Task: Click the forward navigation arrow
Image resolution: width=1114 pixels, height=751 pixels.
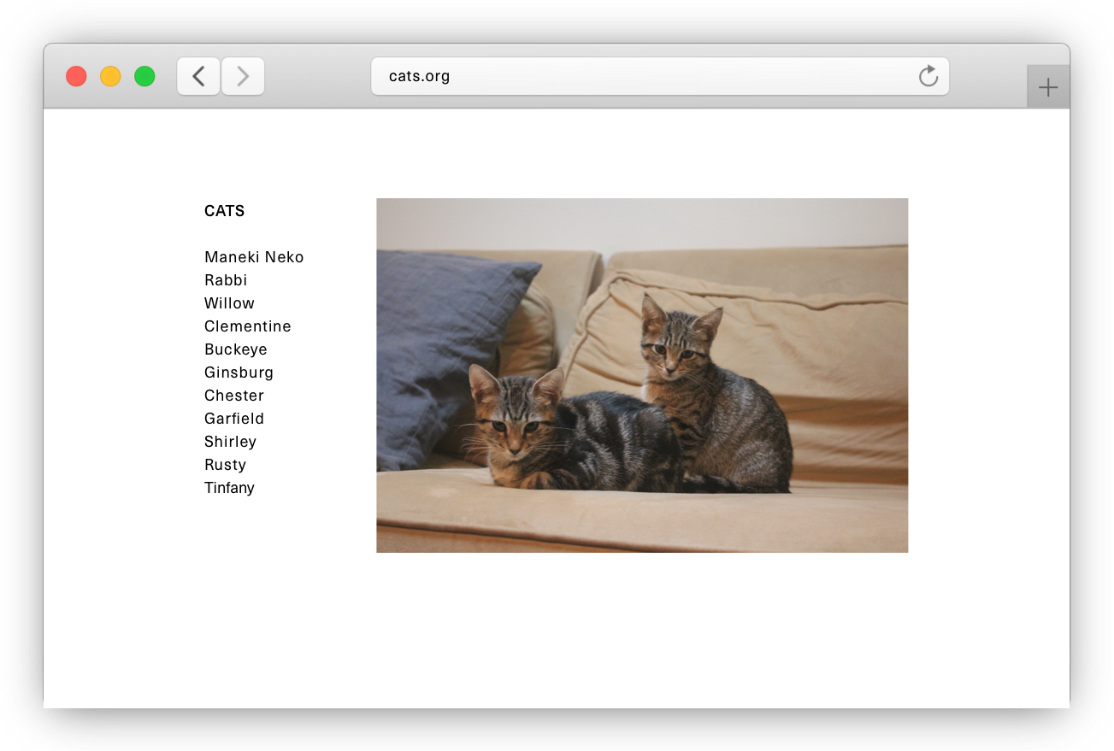Action: pos(242,76)
